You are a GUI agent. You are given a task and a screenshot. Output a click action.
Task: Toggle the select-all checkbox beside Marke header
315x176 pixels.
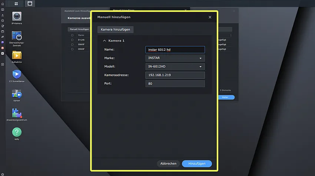coord(72,35)
